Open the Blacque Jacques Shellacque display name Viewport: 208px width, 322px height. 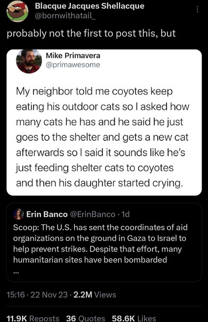pos(90,6)
